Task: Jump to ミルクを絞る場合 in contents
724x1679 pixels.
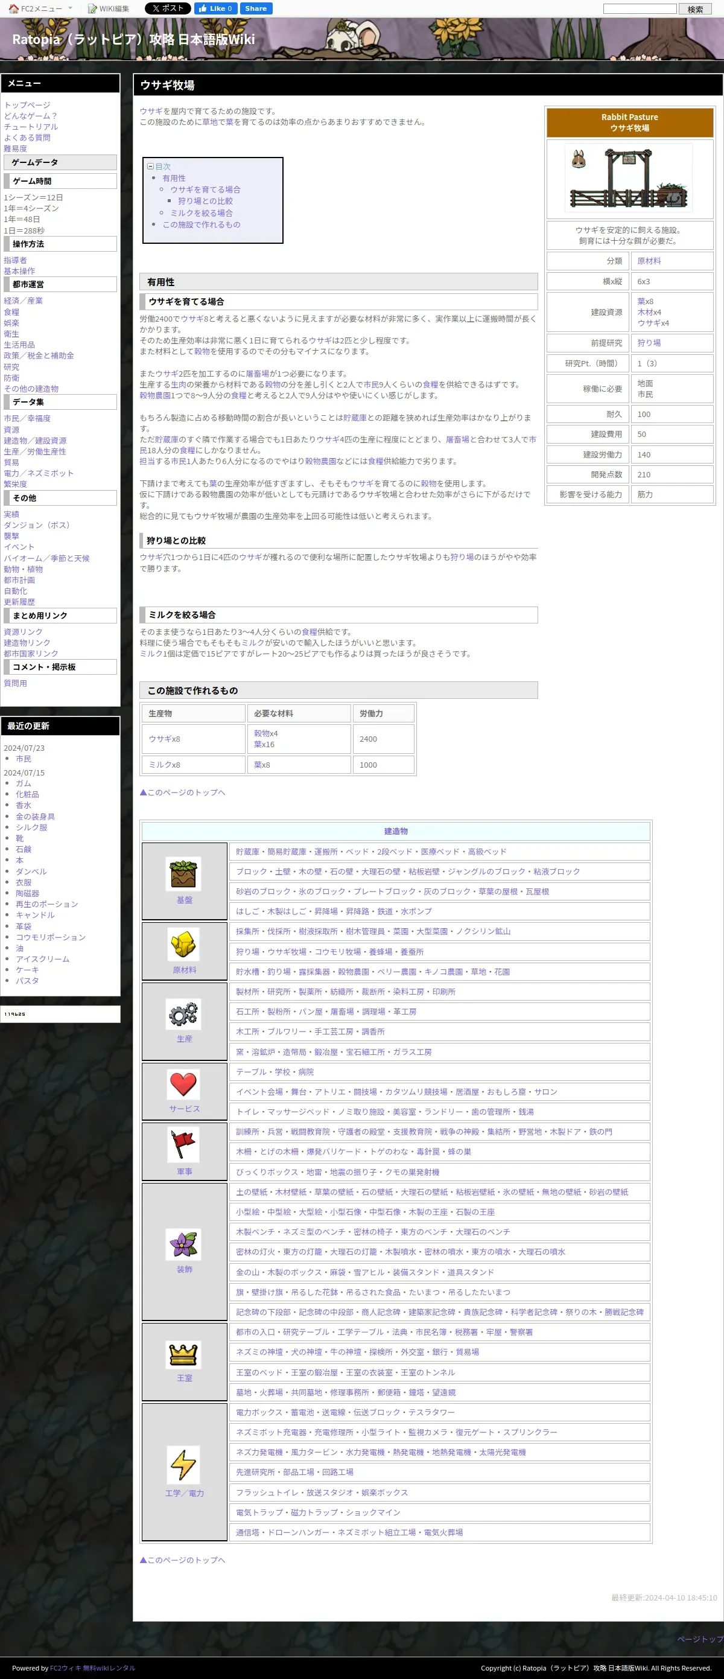Action: click(201, 213)
